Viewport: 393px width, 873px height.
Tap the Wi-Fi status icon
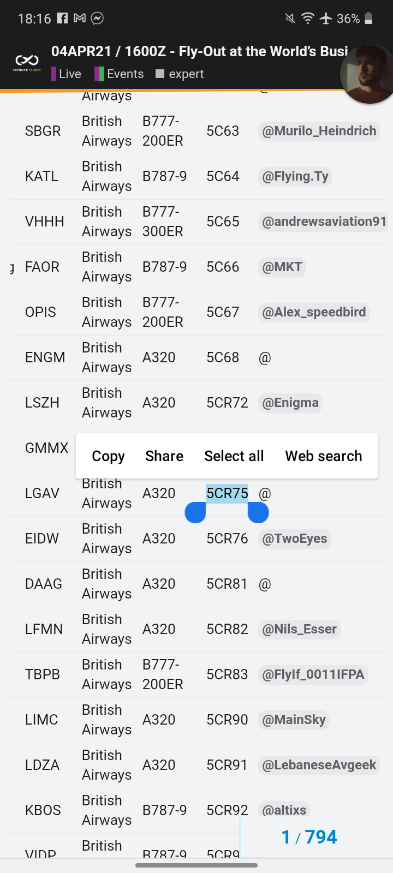pyautogui.click(x=308, y=18)
